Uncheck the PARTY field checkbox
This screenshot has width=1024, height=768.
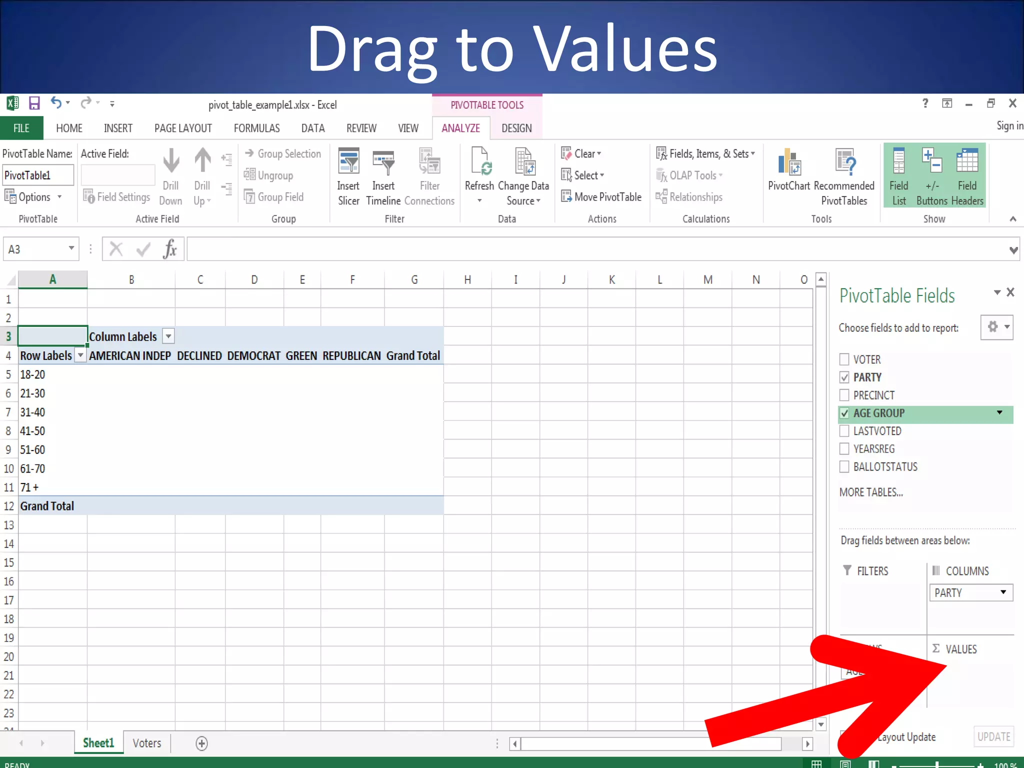(x=844, y=377)
